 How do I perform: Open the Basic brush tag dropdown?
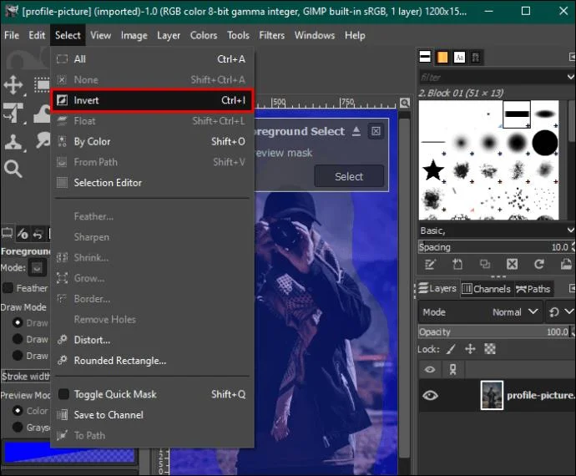(x=496, y=230)
